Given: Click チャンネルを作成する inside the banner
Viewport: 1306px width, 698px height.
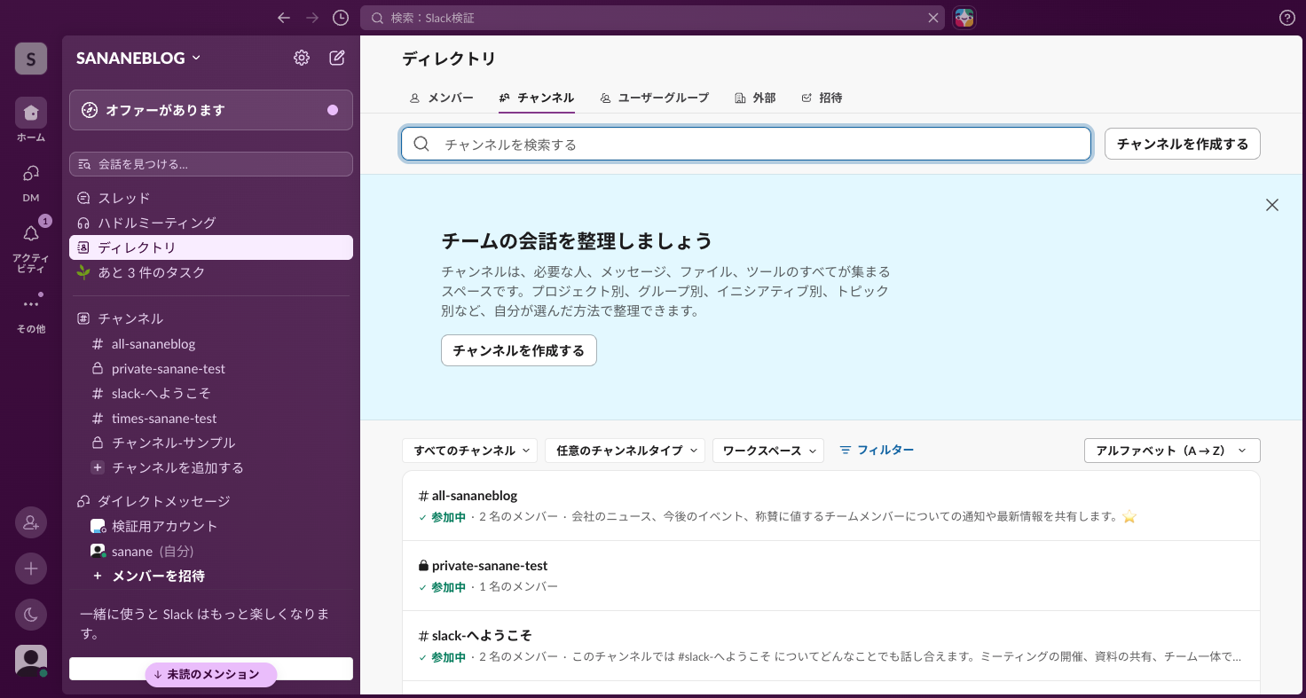Looking at the screenshot, I should [x=519, y=350].
